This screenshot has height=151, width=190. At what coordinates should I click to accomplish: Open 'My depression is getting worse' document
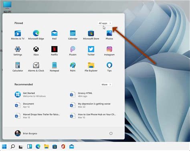90,105
